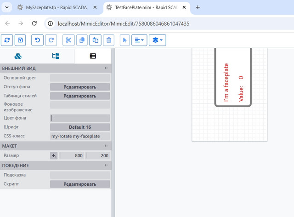Image resolution: width=294 pixels, height=217 pixels.
Task: Switch to the properties list tab
Action: [x=93, y=56]
